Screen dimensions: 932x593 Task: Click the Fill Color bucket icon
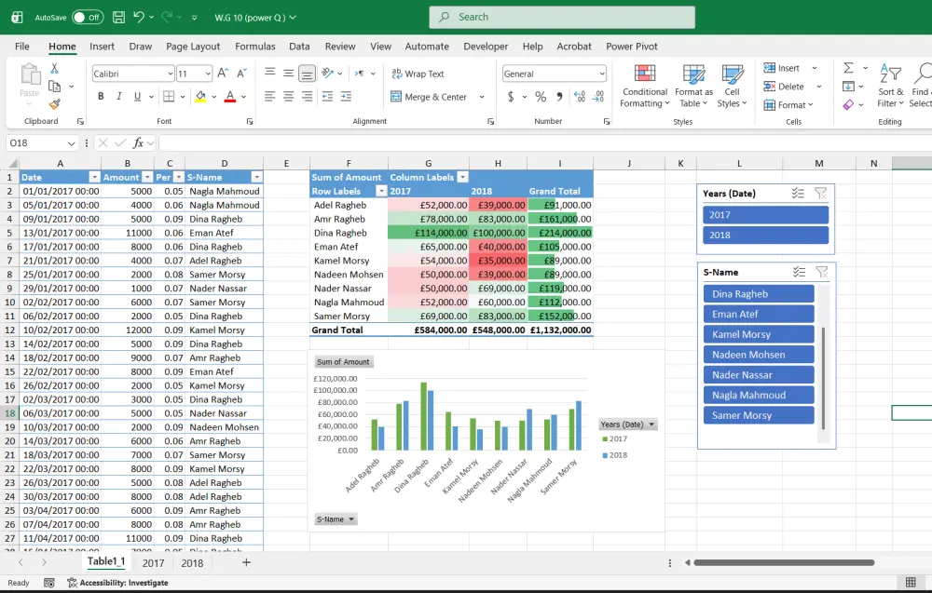click(x=201, y=96)
